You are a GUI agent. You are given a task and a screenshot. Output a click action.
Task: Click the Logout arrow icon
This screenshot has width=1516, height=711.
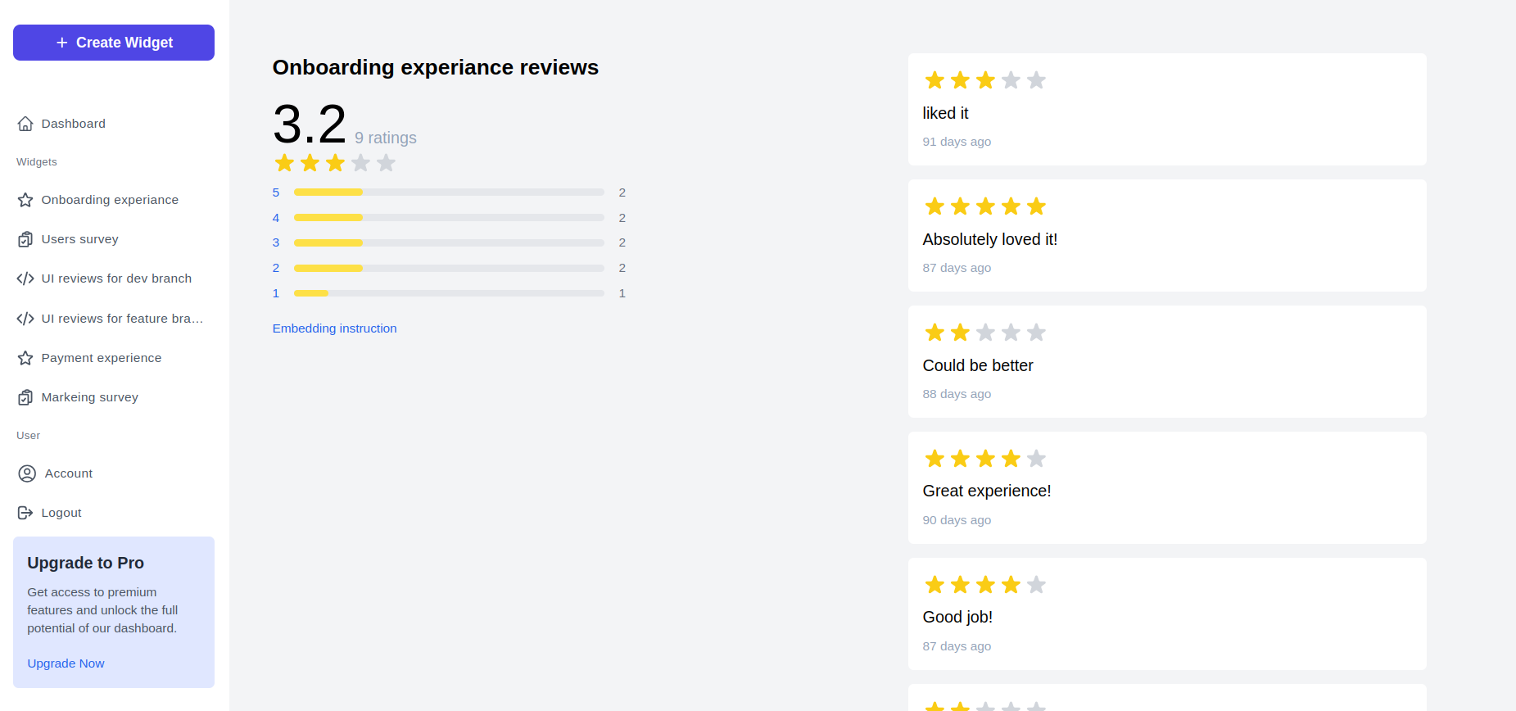(25, 512)
